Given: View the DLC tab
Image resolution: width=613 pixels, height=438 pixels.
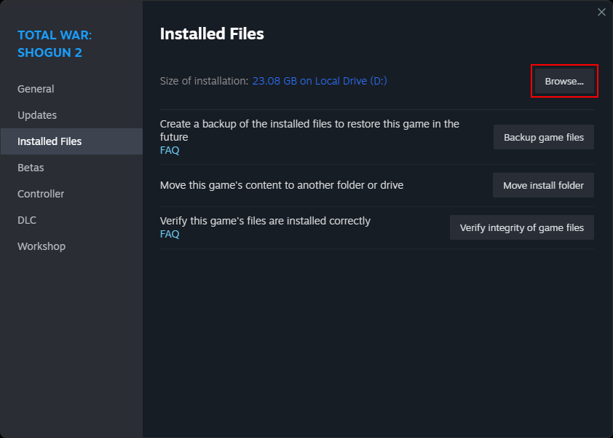Looking at the screenshot, I should (x=27, y=220).
